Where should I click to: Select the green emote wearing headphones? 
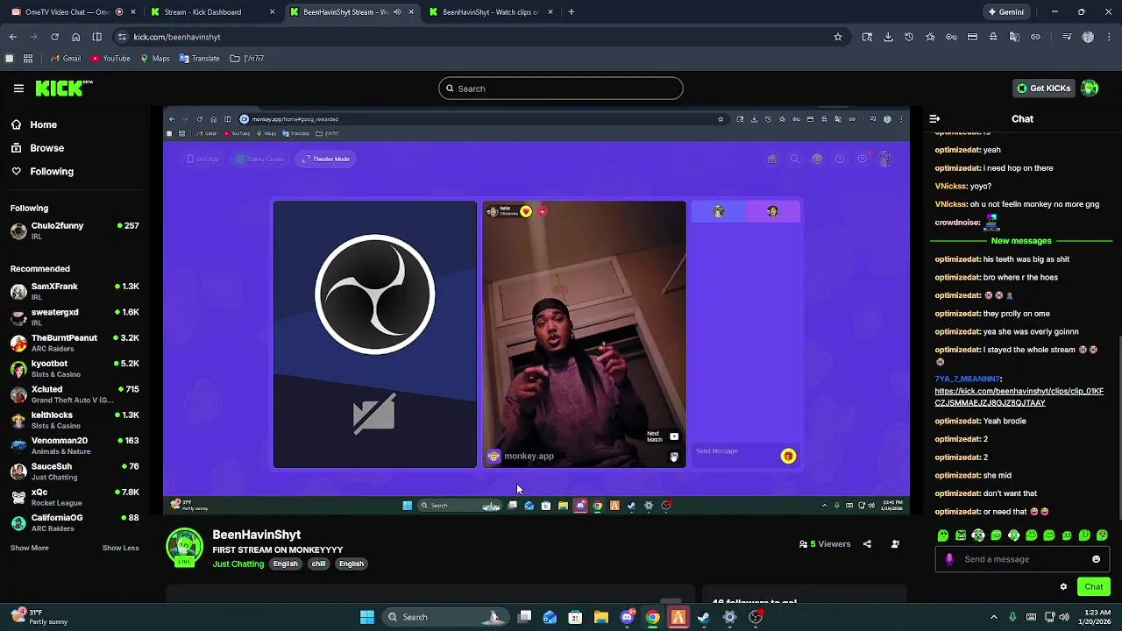pos(978,535)
